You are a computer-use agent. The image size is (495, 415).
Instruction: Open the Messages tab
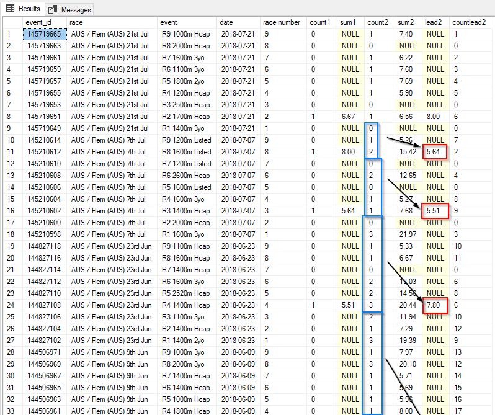pos(69,9)
